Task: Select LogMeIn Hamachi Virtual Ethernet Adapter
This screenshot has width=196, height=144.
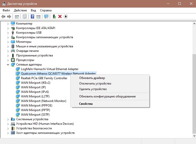Action: (50, 69)
